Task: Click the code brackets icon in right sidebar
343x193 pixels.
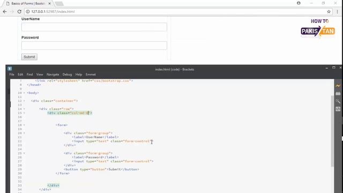Action: pyautogui.click(x=338, y=109)
